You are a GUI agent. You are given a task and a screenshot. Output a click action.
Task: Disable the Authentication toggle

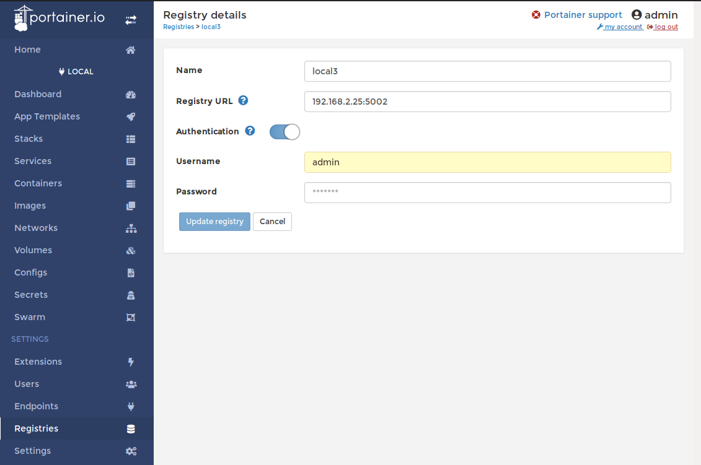(284, 131)
